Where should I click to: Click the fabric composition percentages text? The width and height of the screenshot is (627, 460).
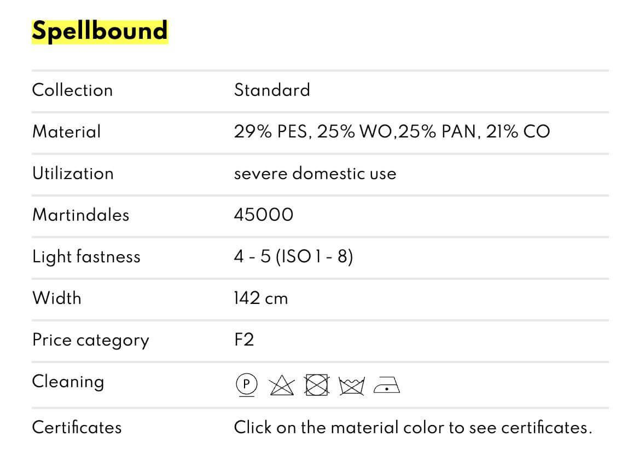click(x=392, y=131)
